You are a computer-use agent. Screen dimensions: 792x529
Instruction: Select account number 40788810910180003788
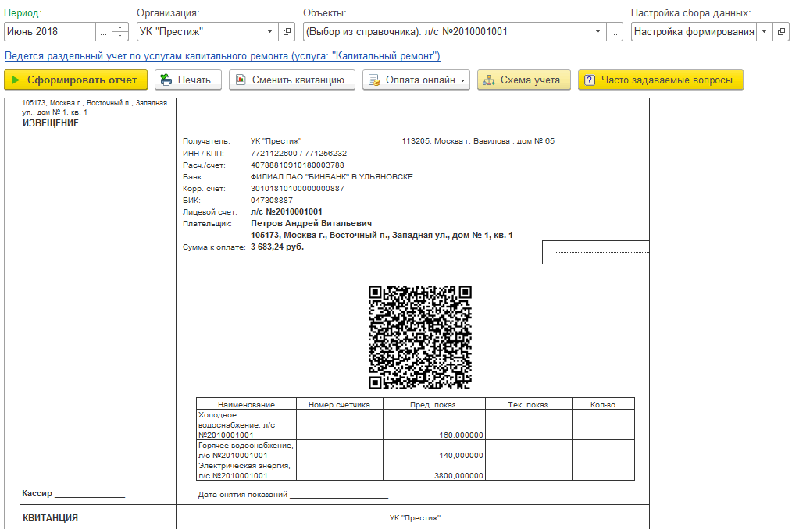[298, 165]
